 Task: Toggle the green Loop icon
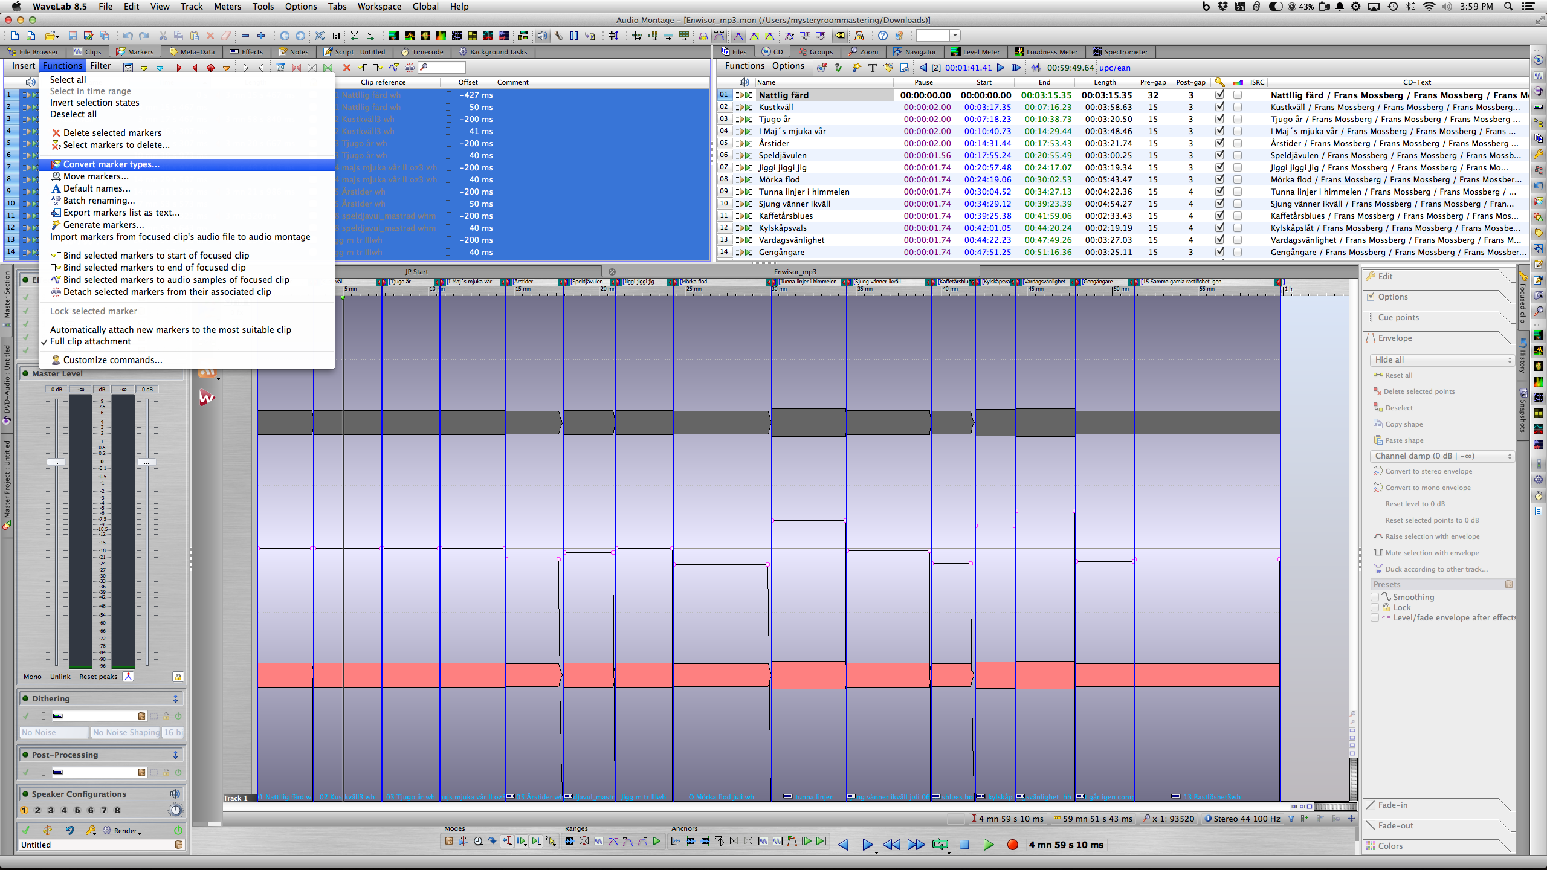[940, 845]
